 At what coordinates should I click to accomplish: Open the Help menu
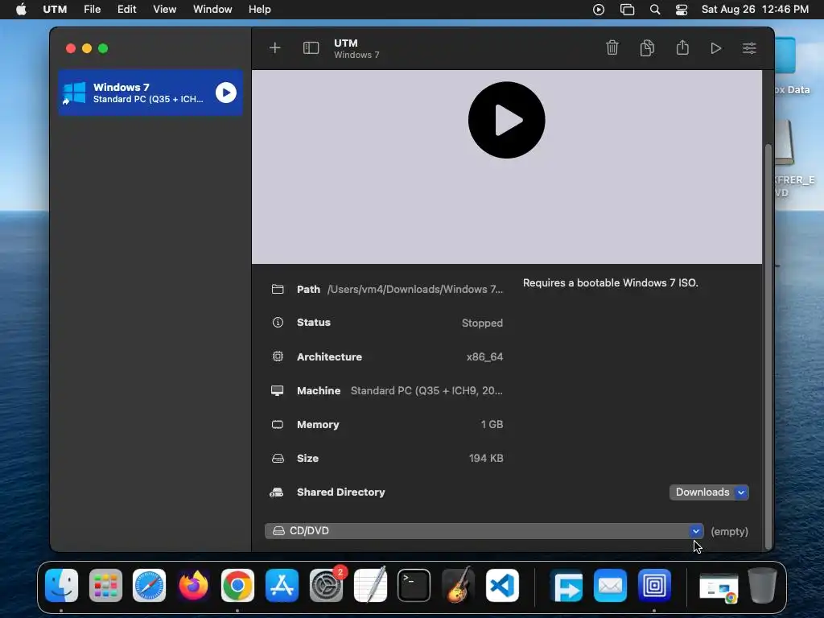pyautogui.click(x=260, y=10)
